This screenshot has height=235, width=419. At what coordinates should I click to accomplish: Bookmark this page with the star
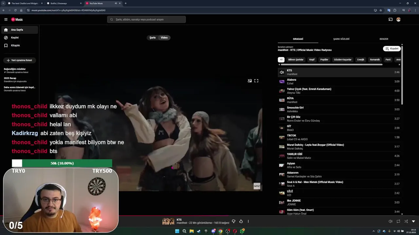click(x=381, y=10)
